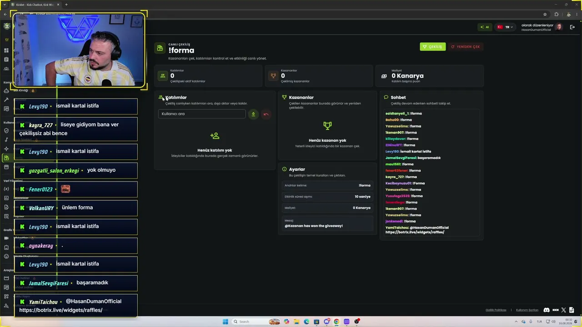This screenshot has height=327, width=582.
Task: Open Microsoft Edge from the taskbar
Action: [306, 322]
